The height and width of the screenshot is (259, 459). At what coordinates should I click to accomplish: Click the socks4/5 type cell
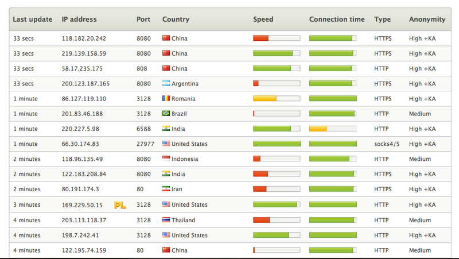click(x=387, y=144)
